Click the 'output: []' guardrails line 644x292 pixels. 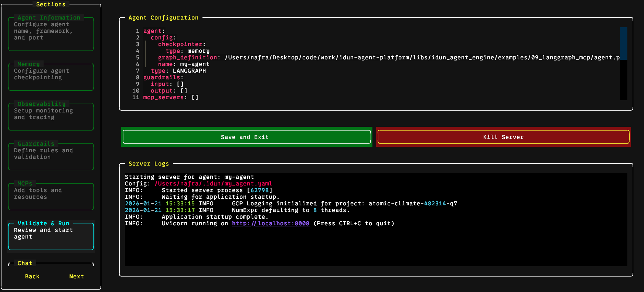click(x=169, y=91)
